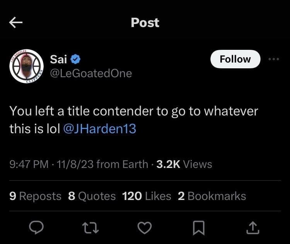The image size is (290, 244).
Task: View the 9 Reposts list
Action: pos(35,196)
